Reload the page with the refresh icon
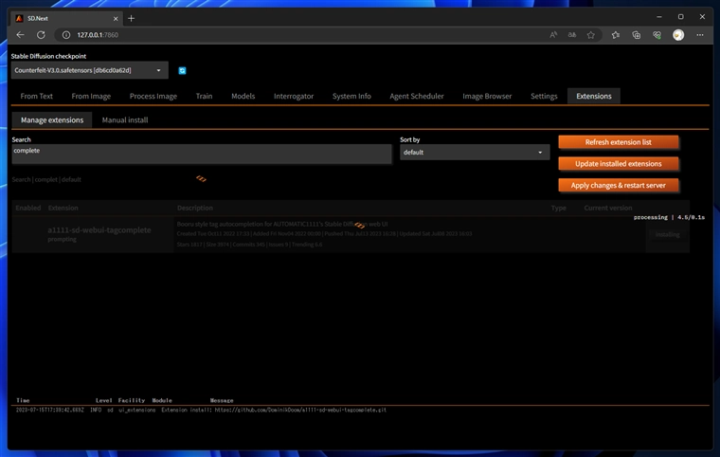720x457 pixels. (x=41, y=35)
